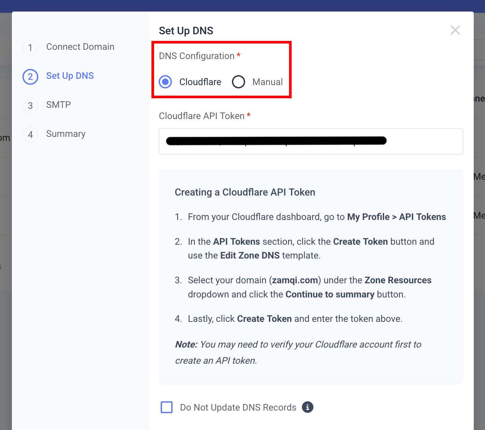
Task: Click 'My Profile > API Tokens' text
Action: pyautogui.click(x=397, y=217)
